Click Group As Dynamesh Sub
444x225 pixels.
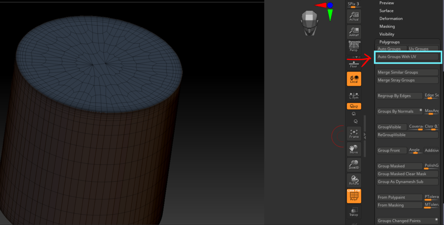point(407,182)
